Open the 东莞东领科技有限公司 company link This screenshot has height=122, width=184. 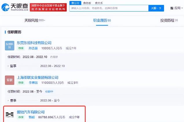pyautogui.click(x=34, y=43)
